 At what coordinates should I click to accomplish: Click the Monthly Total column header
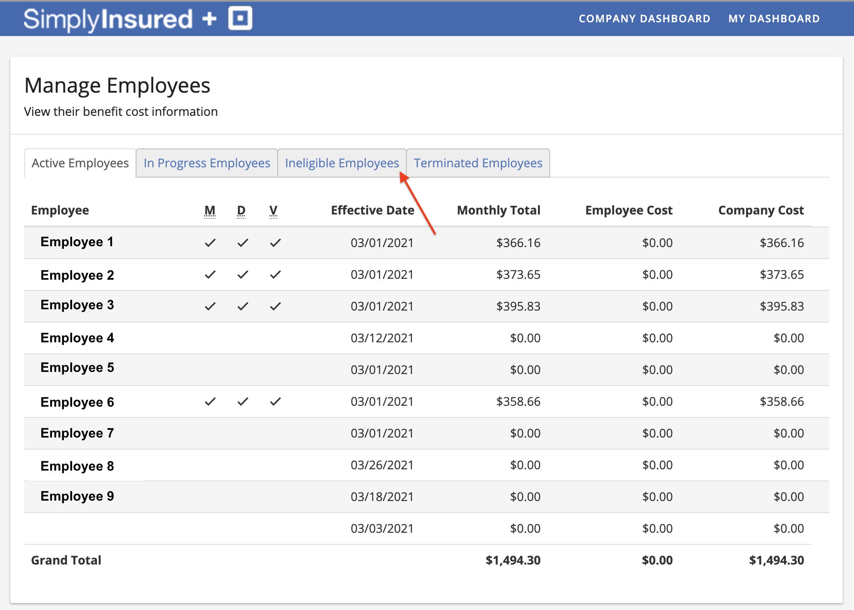tap(498, 210)
